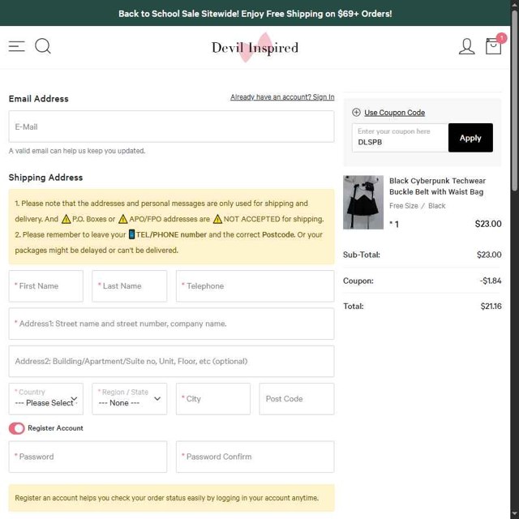Focus the City field
Image resolution: width=519 pixels, height=519 pixels.
coord(212,399)
